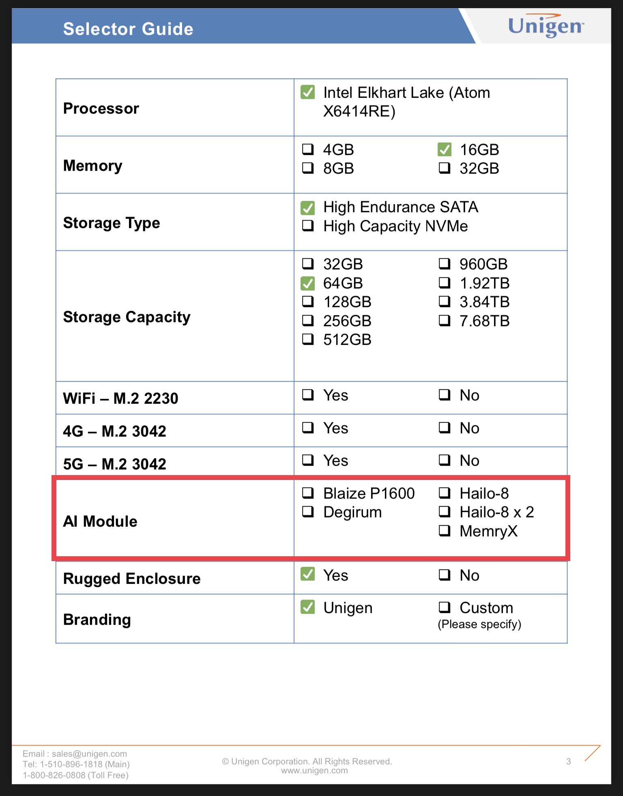Enable WiFi M.2 2230 Yes checkbox
The height and width of the screenshot is (796, 623).
click(308, 395)
